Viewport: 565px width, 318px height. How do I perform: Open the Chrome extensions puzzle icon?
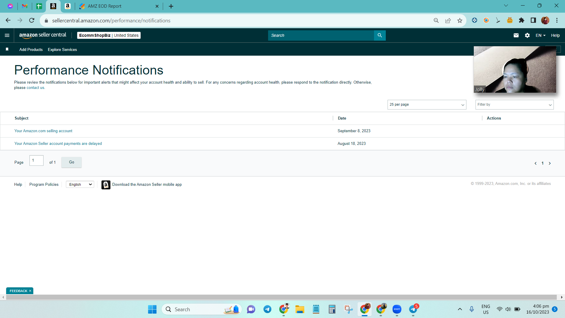[521, 20]
